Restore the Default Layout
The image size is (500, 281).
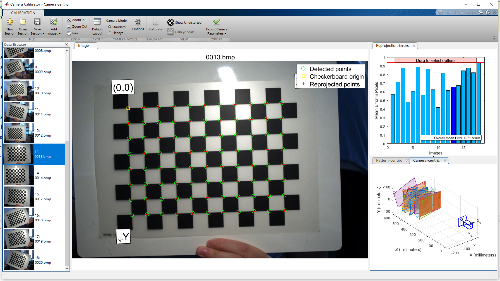click(97, 26)
